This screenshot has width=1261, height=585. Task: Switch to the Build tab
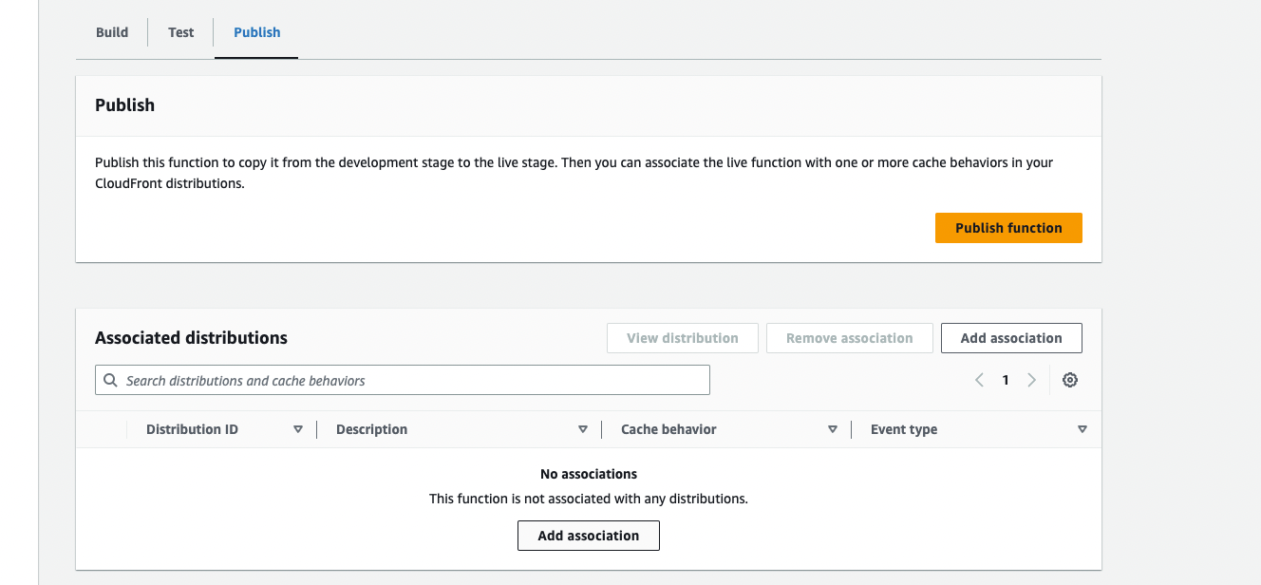pyautogui.click(x=111, y=31)
